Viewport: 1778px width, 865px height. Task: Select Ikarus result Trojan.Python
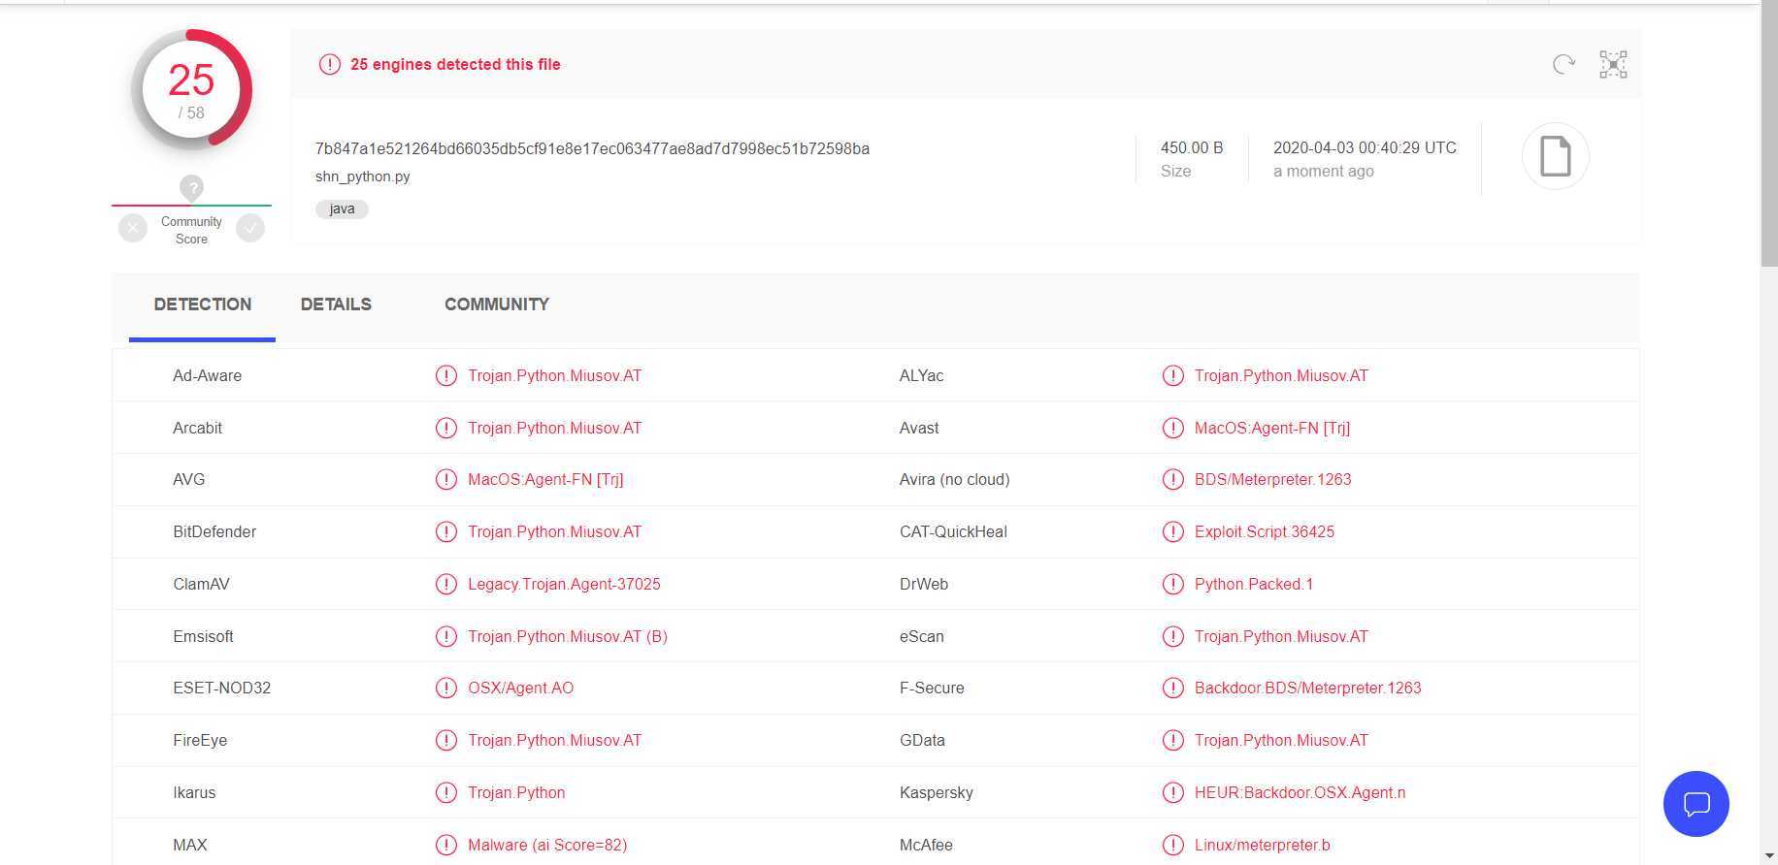point(516,792)
